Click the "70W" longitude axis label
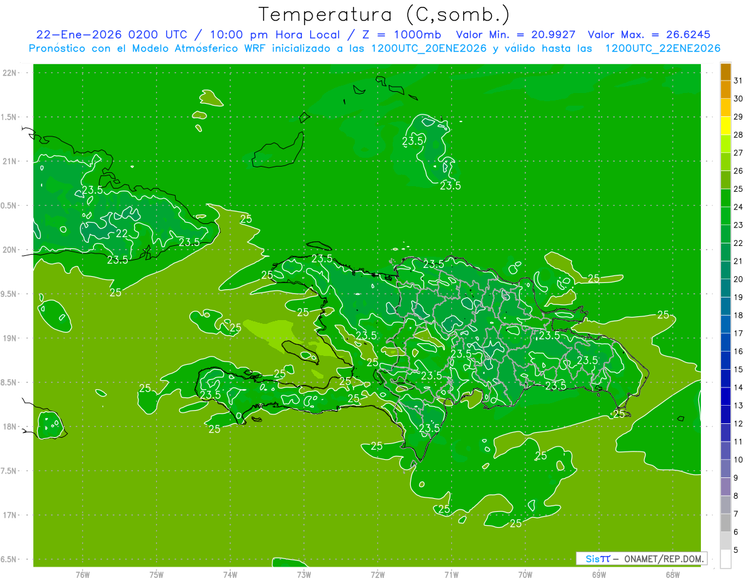 [x=525, y=574]
